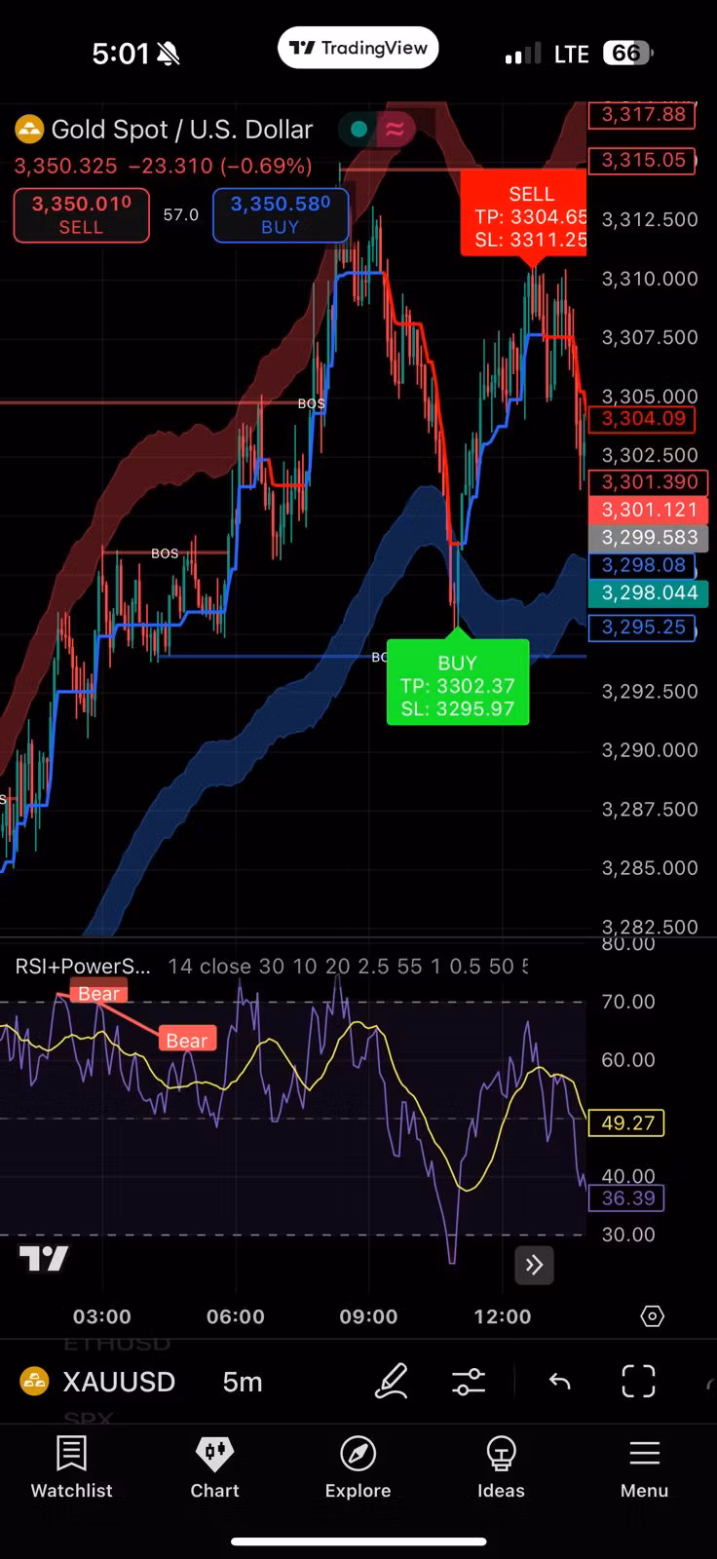This screenshot has width=717, height=1559.
Task: Open chart time axis settings hexagon icon
Action: click(x=652, y=1316)
